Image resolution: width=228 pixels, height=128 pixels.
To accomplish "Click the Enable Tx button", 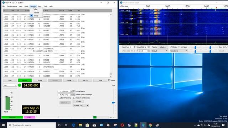I will tap(70, 80).
